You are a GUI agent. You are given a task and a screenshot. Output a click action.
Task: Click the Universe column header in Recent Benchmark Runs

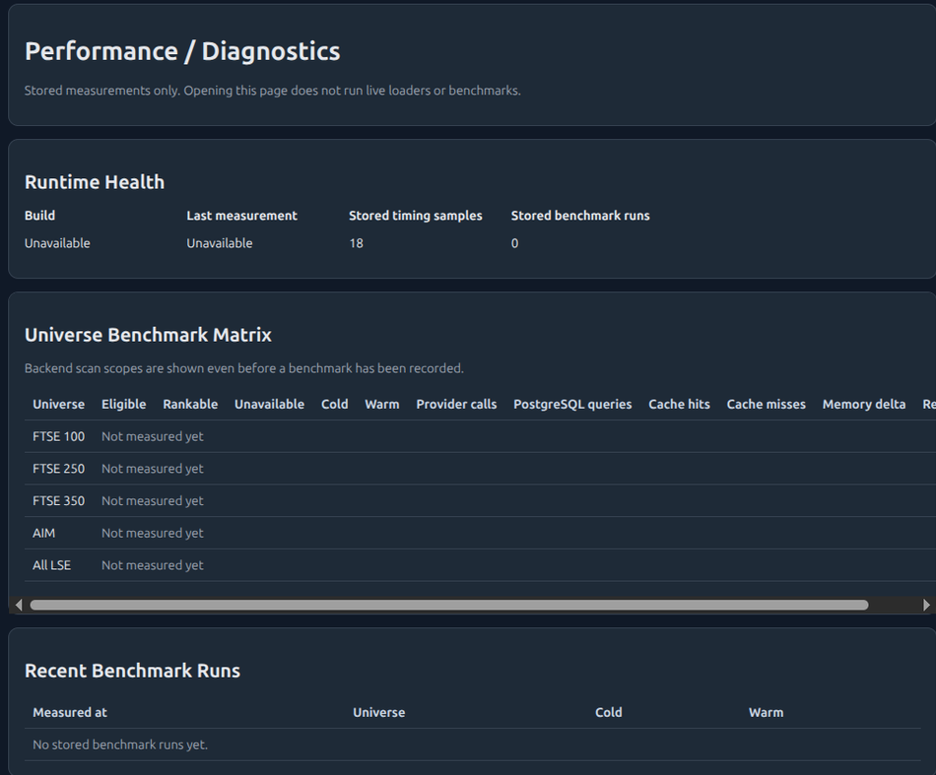click(x=378, y=712)
